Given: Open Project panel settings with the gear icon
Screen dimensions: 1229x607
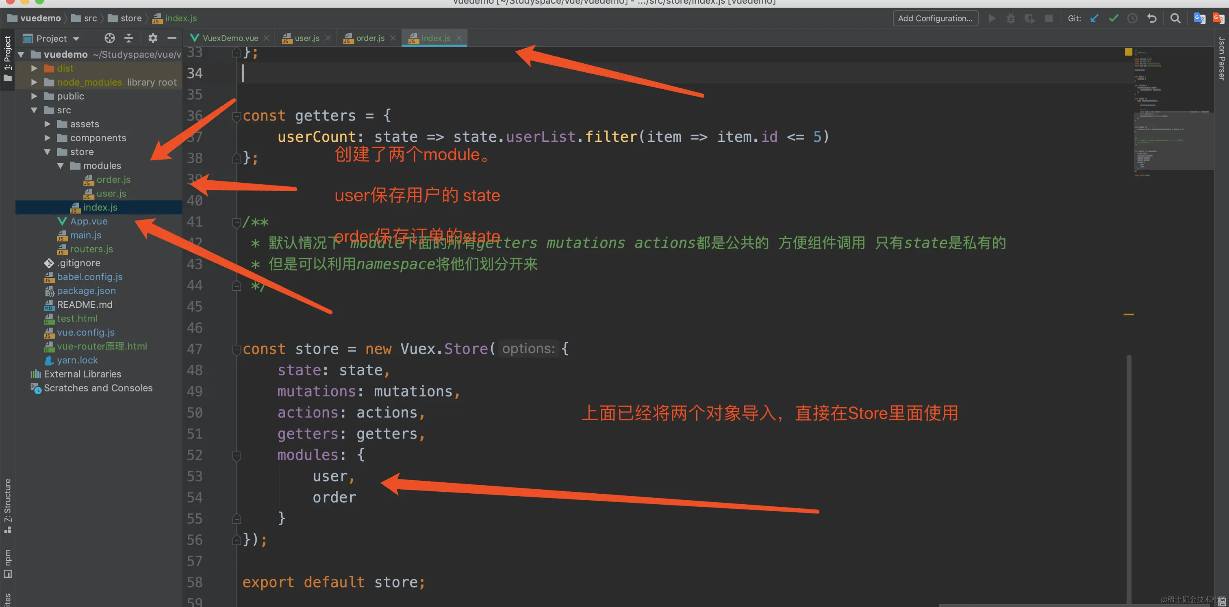Looking at the screenshot, I should 153,38.
